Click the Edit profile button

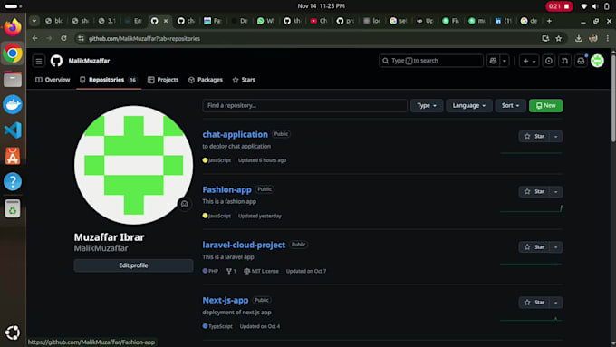click(x=133, y=265)
